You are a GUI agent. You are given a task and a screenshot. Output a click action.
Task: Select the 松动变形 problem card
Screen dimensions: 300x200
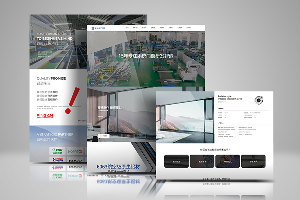pyautogui.click(x=176, y=161)
